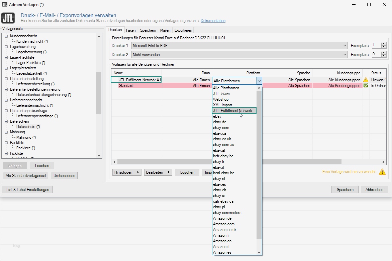Viewport: 392px width, 261px height.
Task: Click List & Label Einstellungen button
Action: click(x=27, y=190)
